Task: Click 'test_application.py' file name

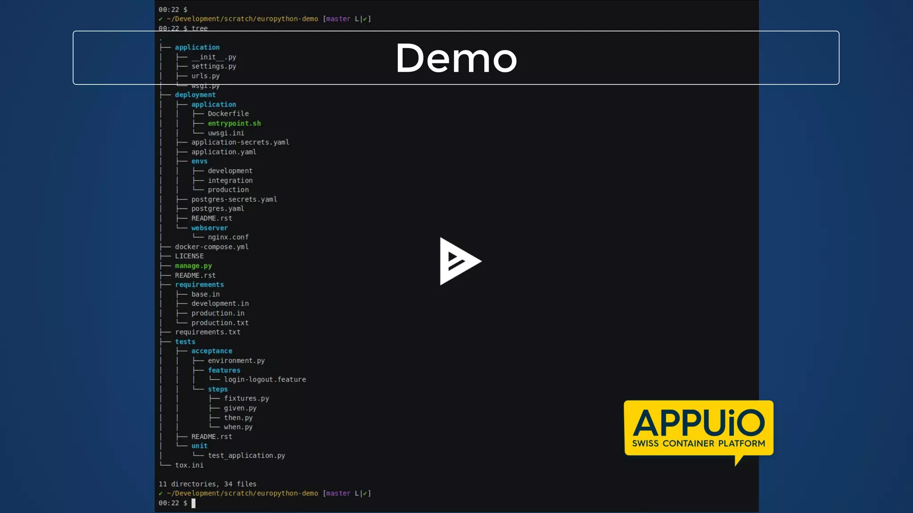Action: coord(247,456)
